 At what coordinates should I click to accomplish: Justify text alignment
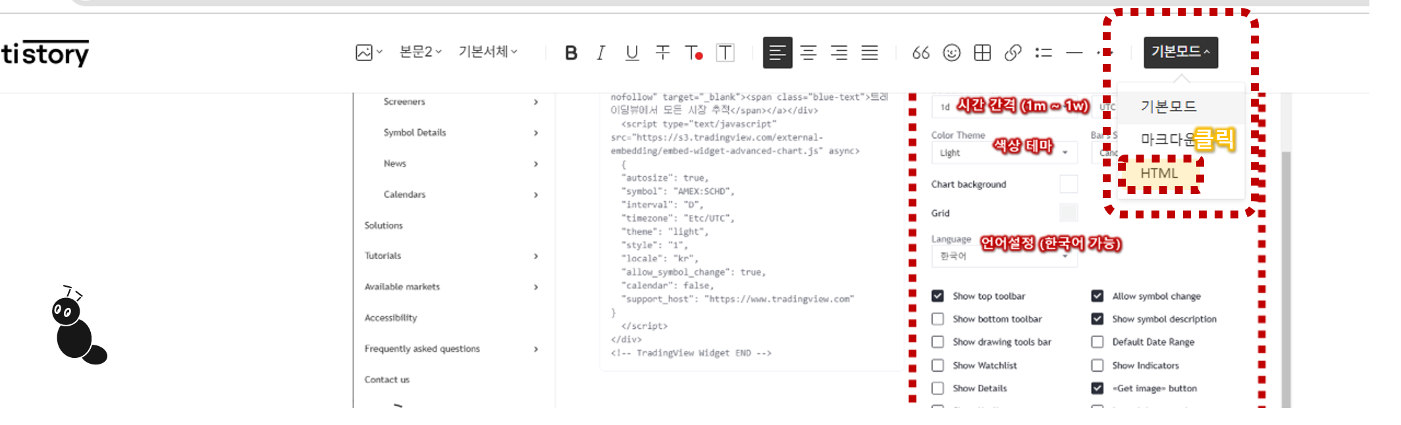pos(870,53)
